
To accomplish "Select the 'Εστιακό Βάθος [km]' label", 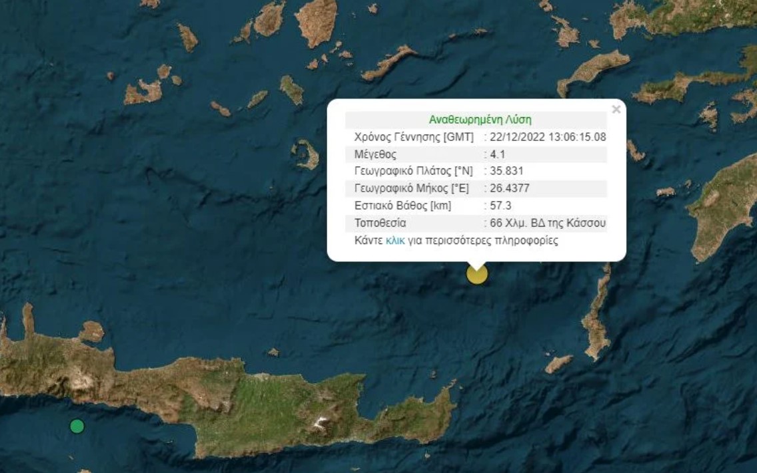I will click(x=402, y=206).
